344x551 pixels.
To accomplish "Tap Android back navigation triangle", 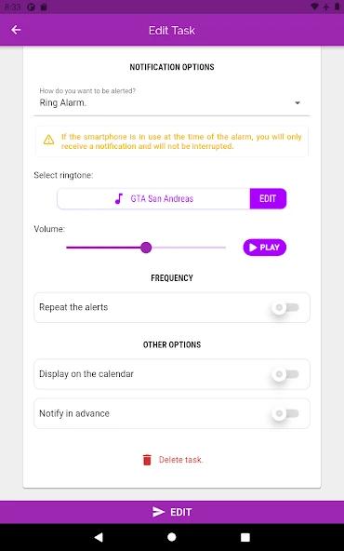I will coord(99,537).
